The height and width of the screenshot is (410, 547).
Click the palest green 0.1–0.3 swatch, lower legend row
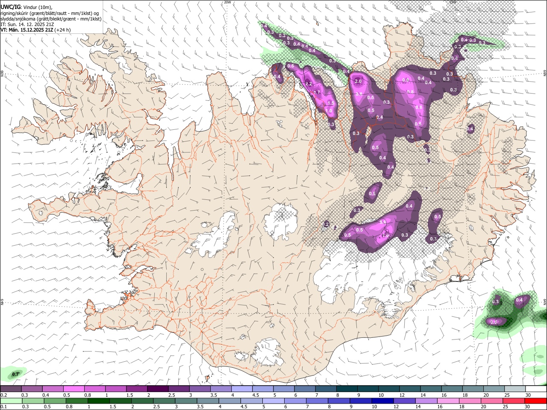[11, 401]
